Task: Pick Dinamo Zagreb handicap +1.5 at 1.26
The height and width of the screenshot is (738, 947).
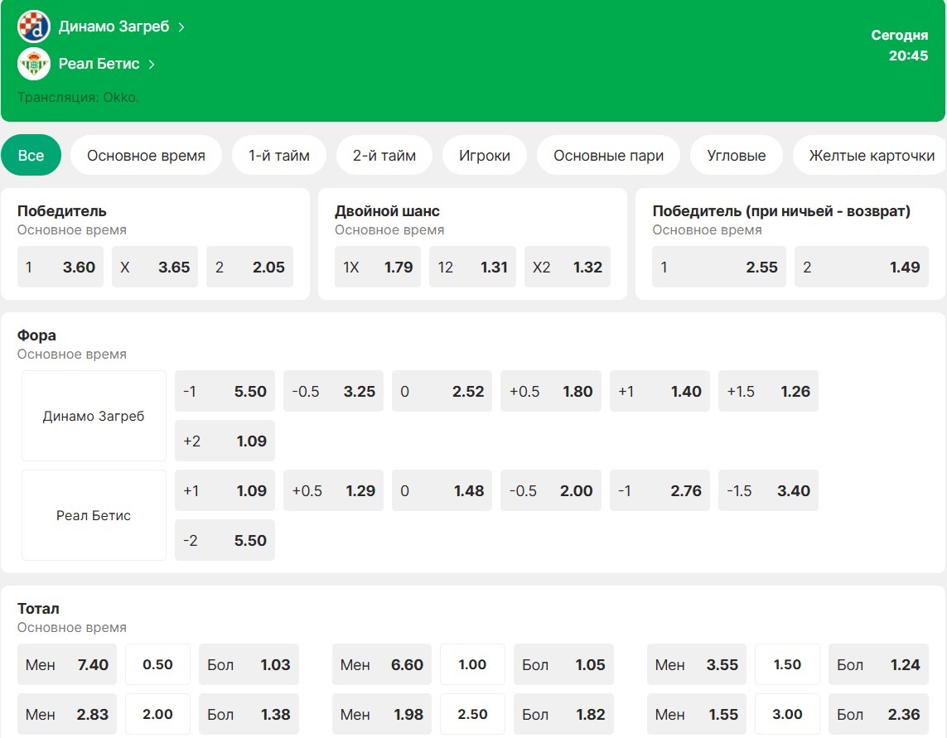Action: 768,392
